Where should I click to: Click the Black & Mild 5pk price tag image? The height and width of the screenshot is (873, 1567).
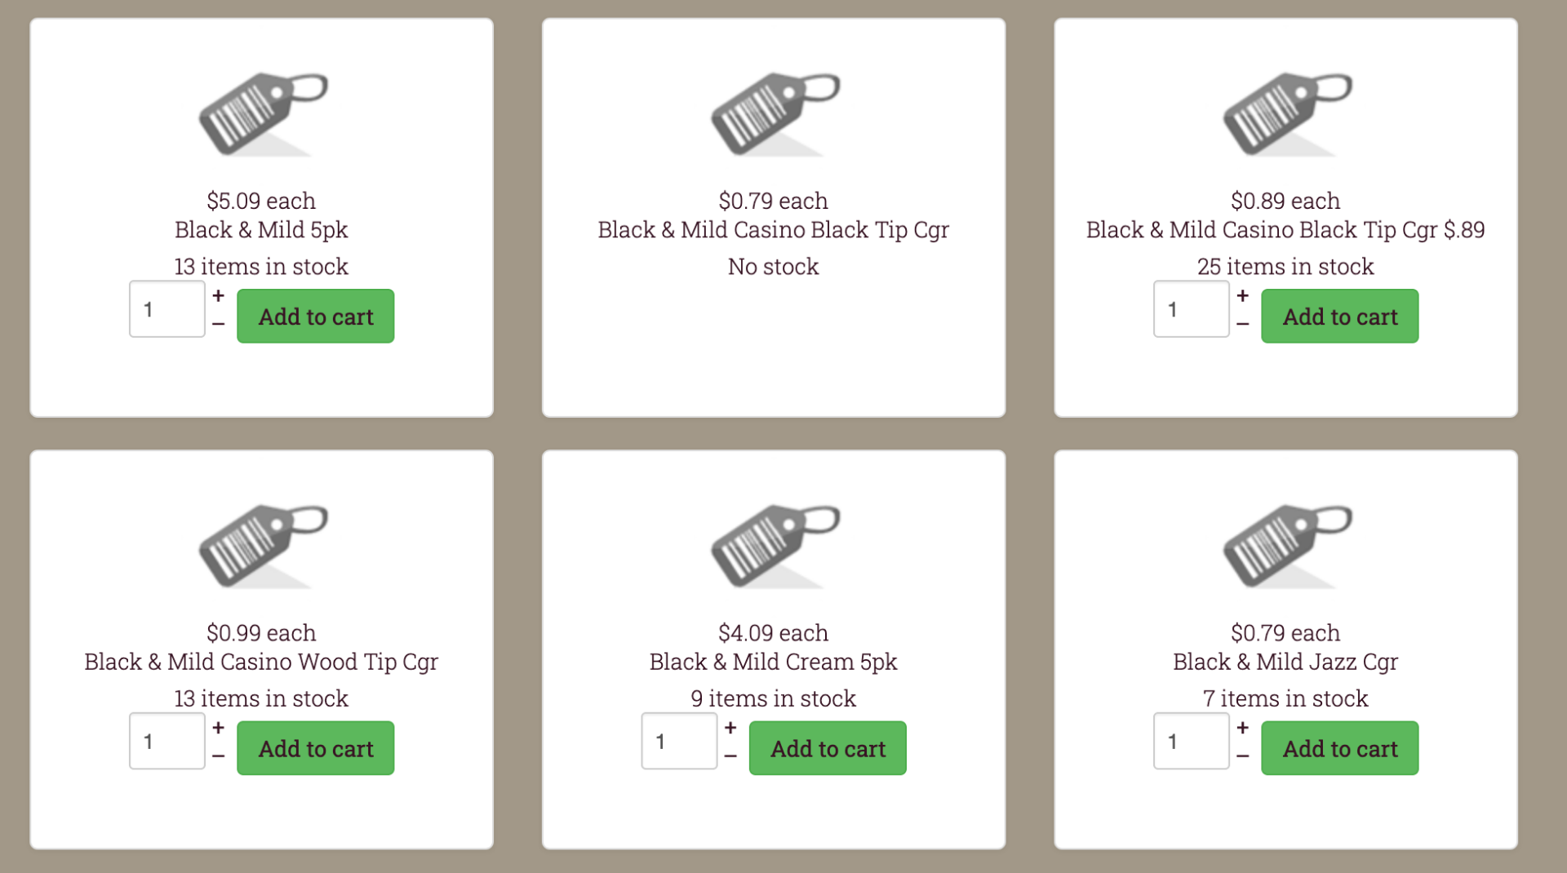263,114
